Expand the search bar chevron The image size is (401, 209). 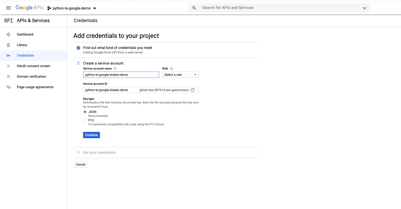pyautogui.click(x=364, y=8)
